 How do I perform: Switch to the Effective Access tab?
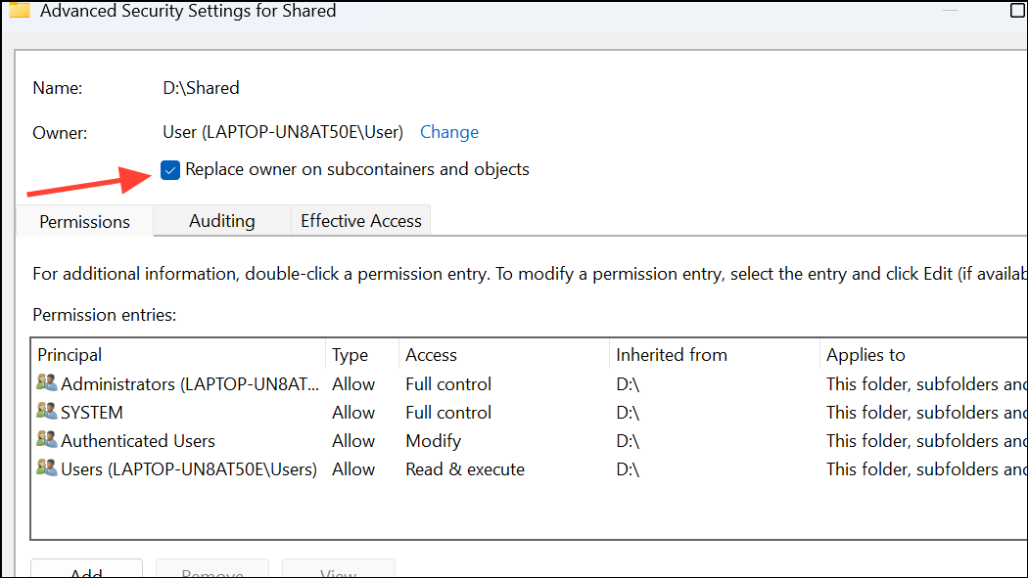click(x=361, y=221)
